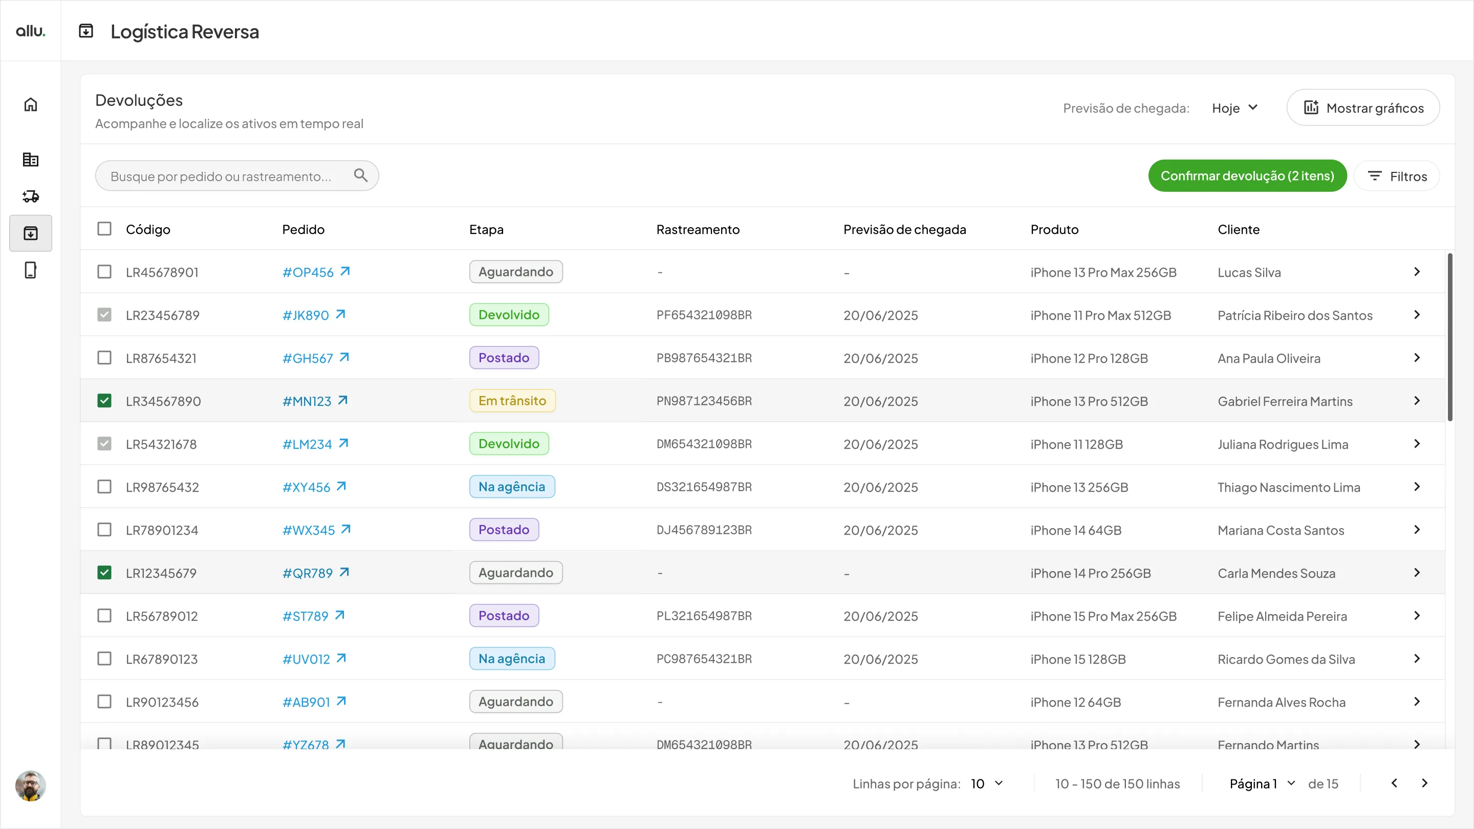Select the reverse logistics sidebar icon
Image resolution: width=1474 pixels, height=829 pixels.
[30, 233]
